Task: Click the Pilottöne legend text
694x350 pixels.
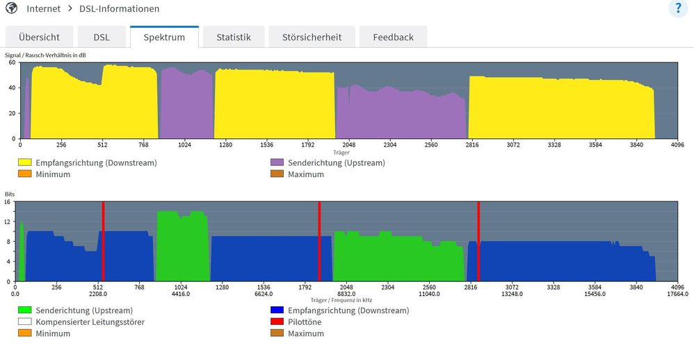Action: 305,322
